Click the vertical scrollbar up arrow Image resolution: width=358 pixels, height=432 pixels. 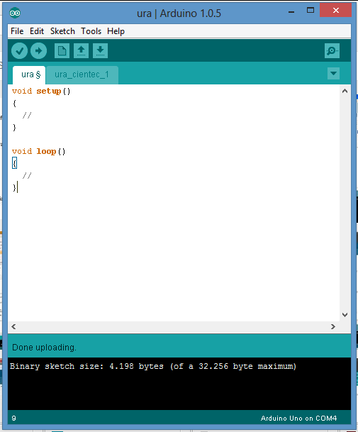tap(345, 91)
